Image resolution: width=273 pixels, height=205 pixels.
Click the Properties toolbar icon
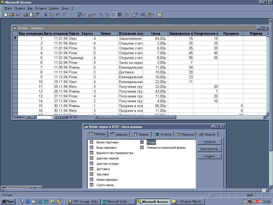coord(135,15)
